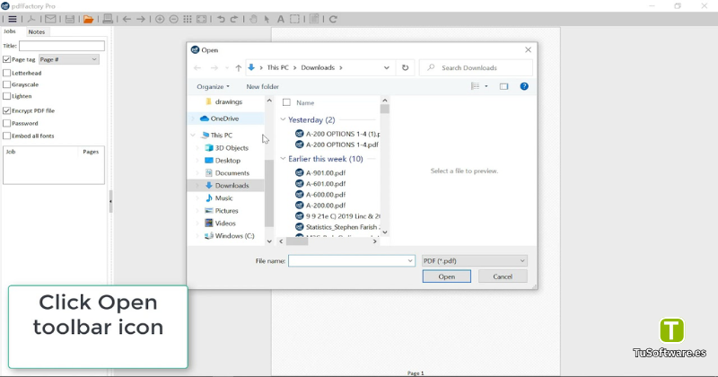Click New folder button

[262, 86]
